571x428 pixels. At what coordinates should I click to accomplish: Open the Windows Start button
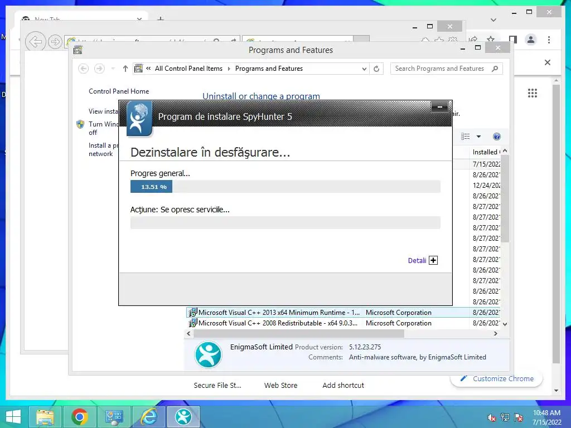click(x=13, y=417)
